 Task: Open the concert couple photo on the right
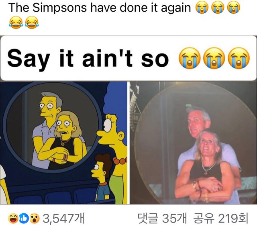click(x=193, y=143)
